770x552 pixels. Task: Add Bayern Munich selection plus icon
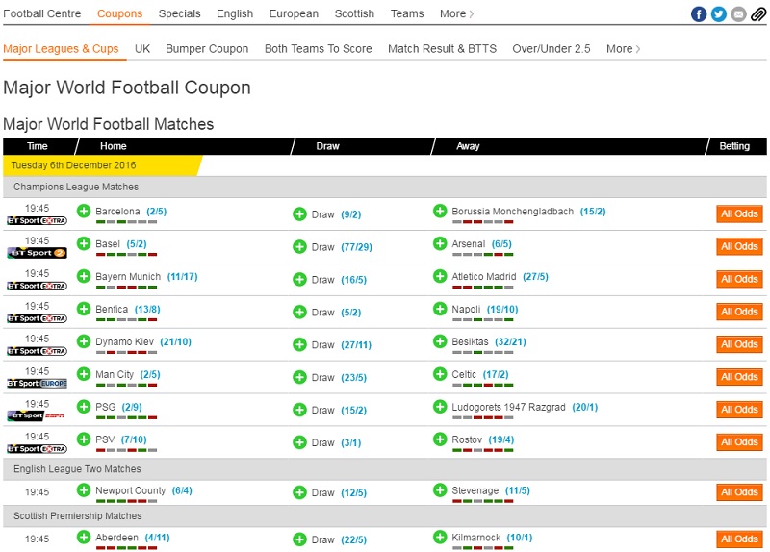tap(84, 276)
